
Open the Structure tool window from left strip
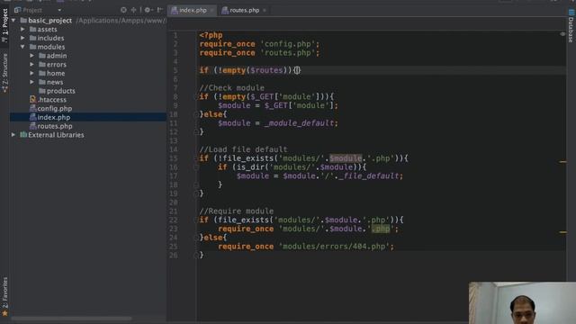coord(4,73)
